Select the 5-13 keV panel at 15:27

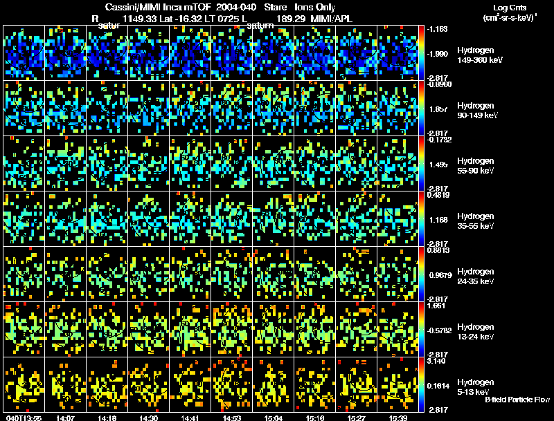tap(356, 385)
